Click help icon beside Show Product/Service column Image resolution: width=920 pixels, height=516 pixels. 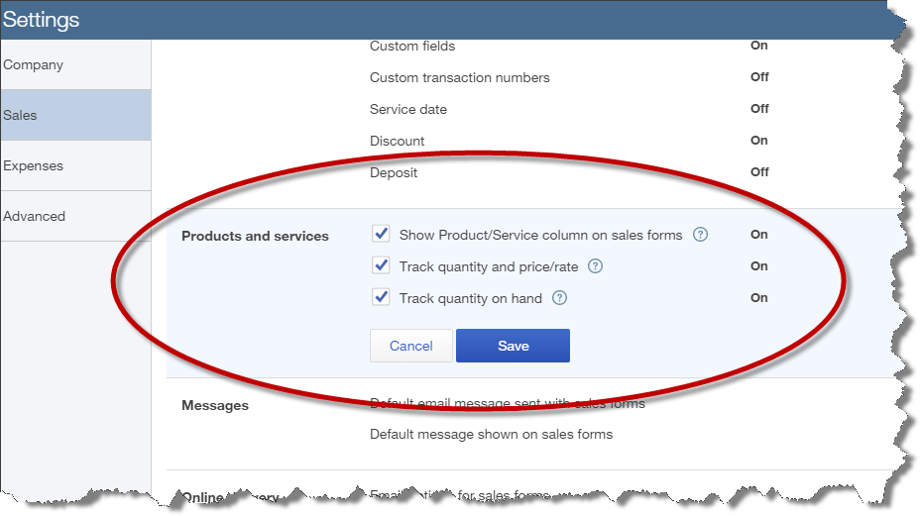(701, 235)
